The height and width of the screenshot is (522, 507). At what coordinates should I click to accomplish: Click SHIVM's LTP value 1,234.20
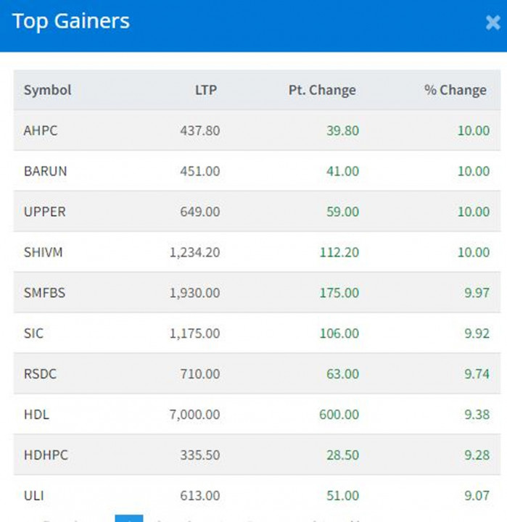tap(192, 252)
